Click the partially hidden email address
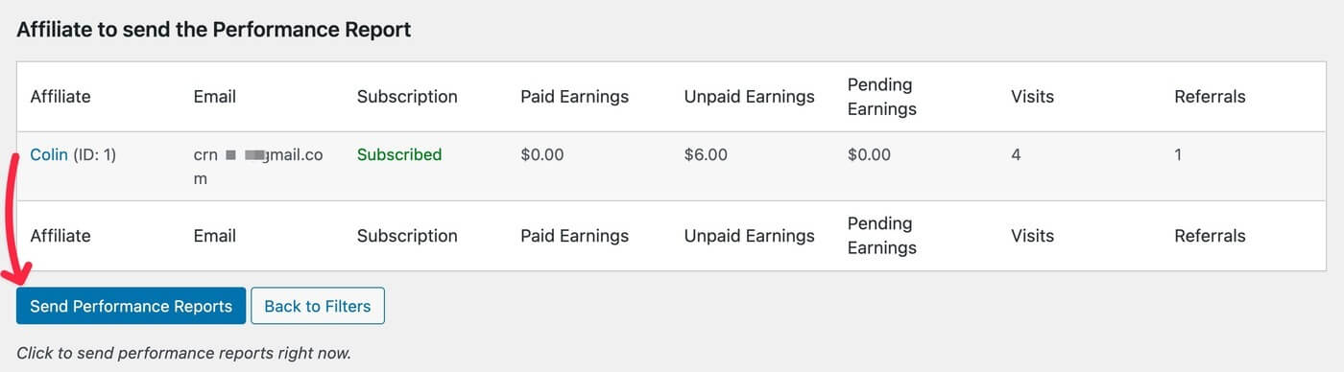This screenshot has width=1344, height=372. coord(258,166)
